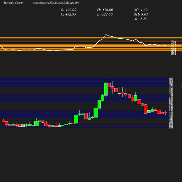Select the open price 'O: 460.00'
The height and width of the screenshot is (182, 182).
pos(68,10)
